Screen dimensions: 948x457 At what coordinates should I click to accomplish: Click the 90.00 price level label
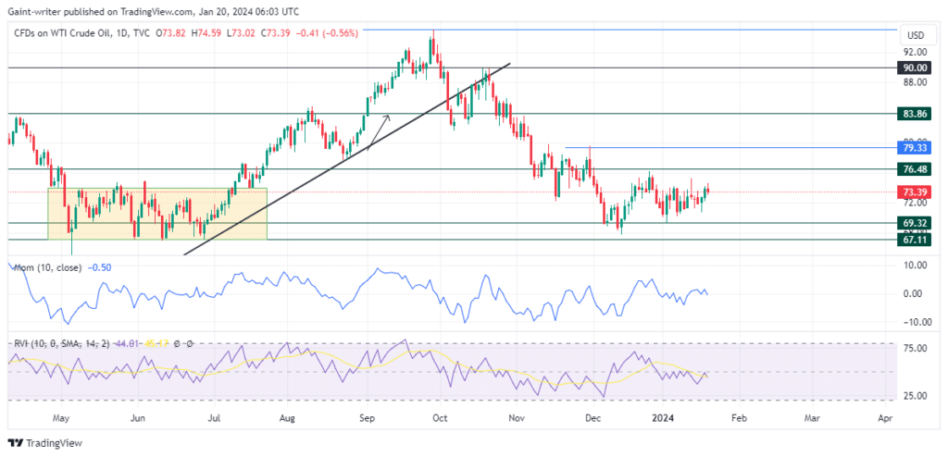[915, 68]
